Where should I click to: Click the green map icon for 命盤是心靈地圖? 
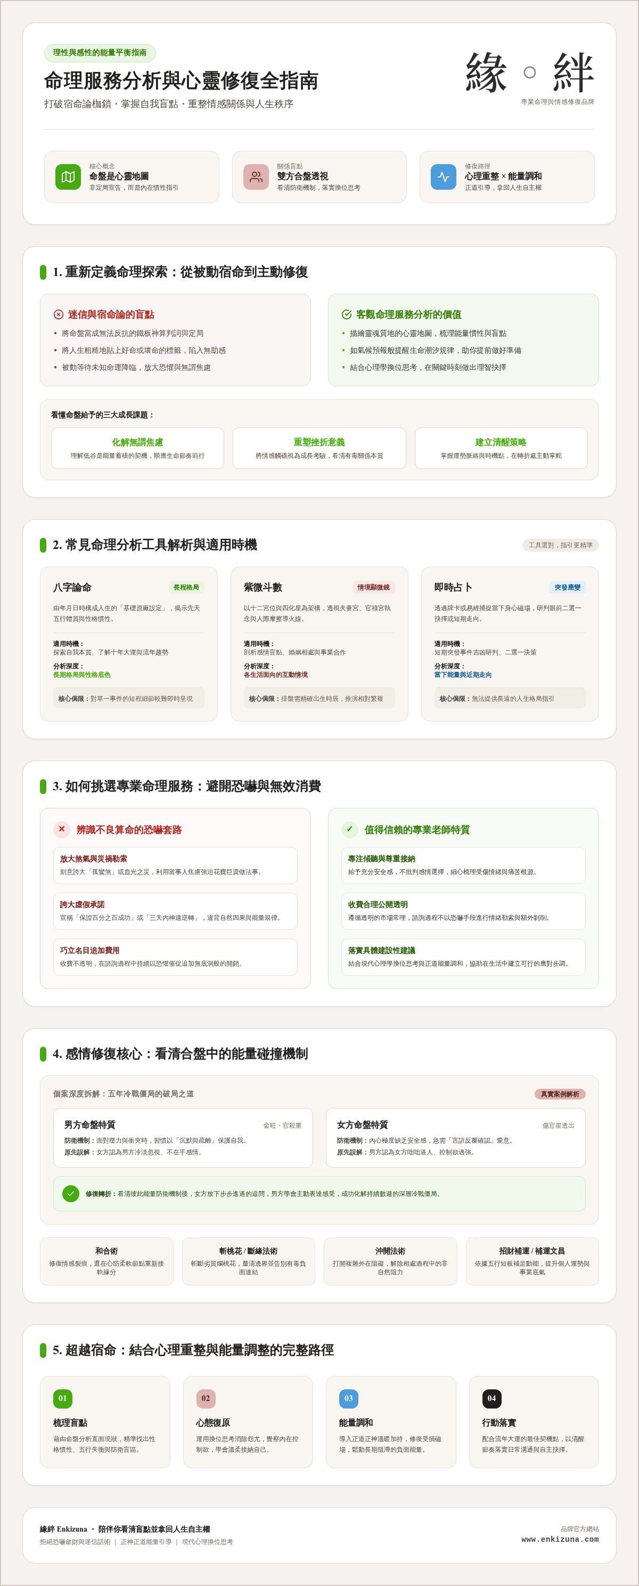coord(68,177)
